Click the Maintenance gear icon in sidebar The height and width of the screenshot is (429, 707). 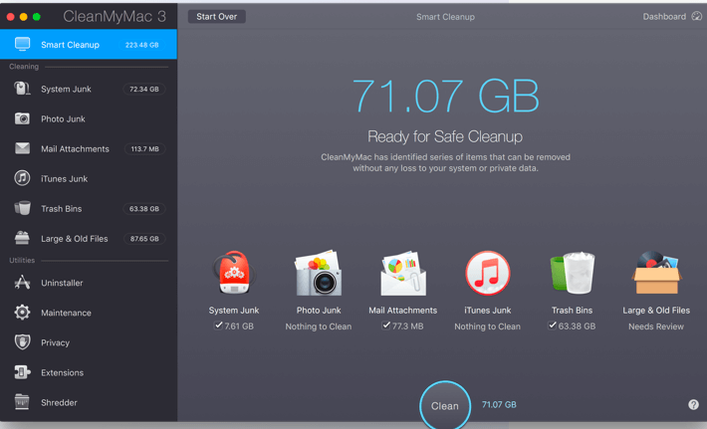(x=22, y=312)
